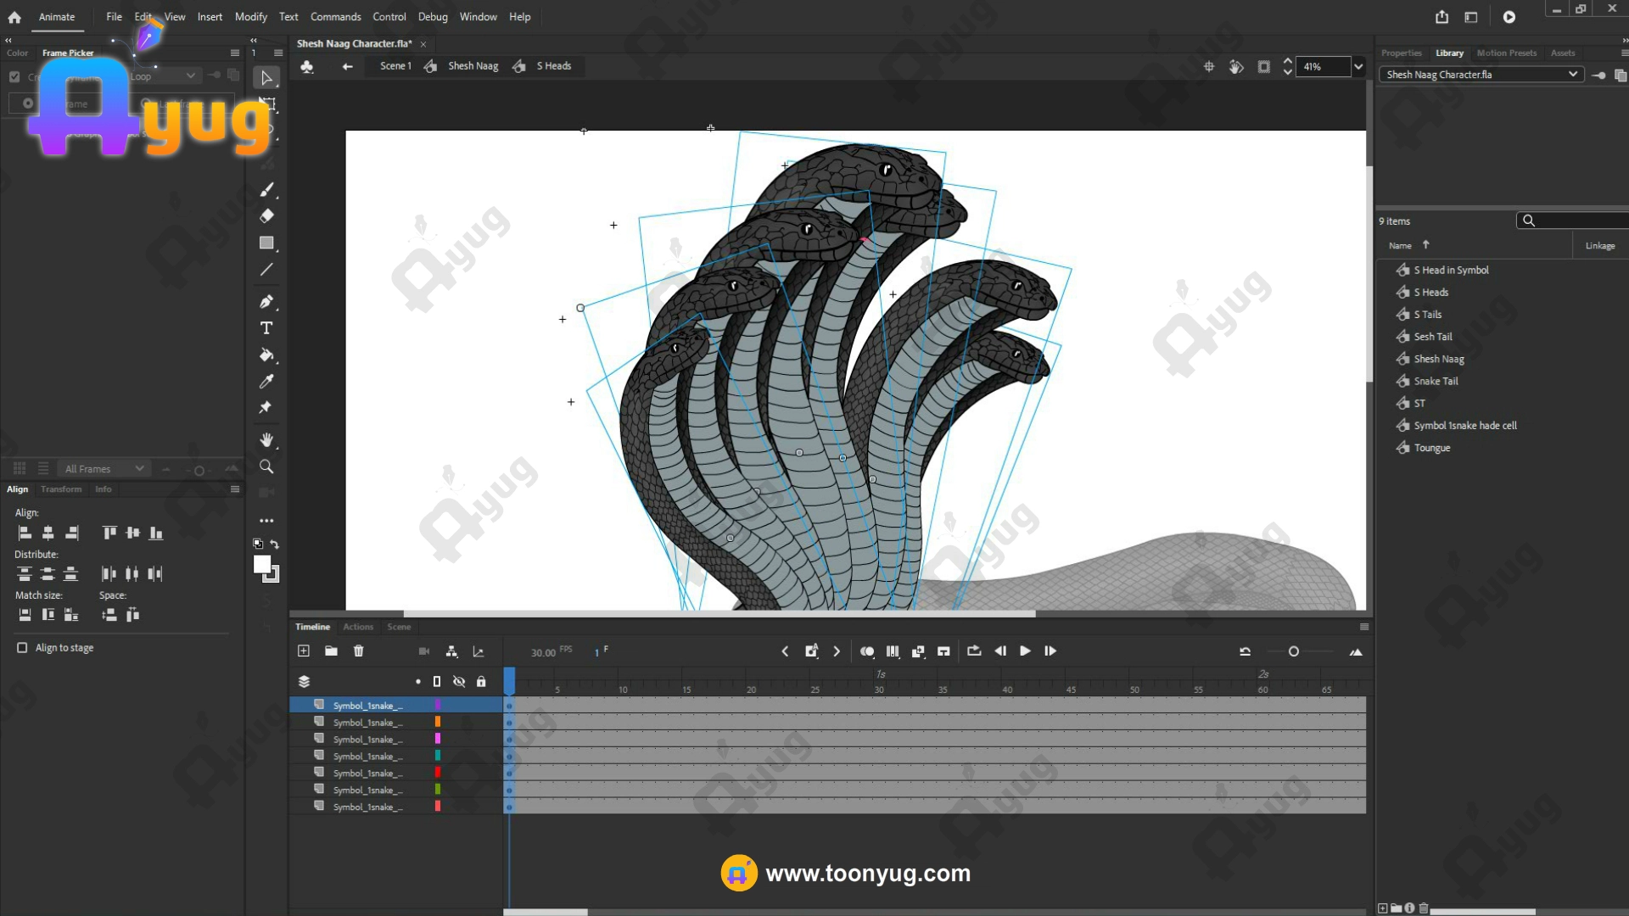Go back to Scene 1 breadcrumb

(x=395, y=66)
